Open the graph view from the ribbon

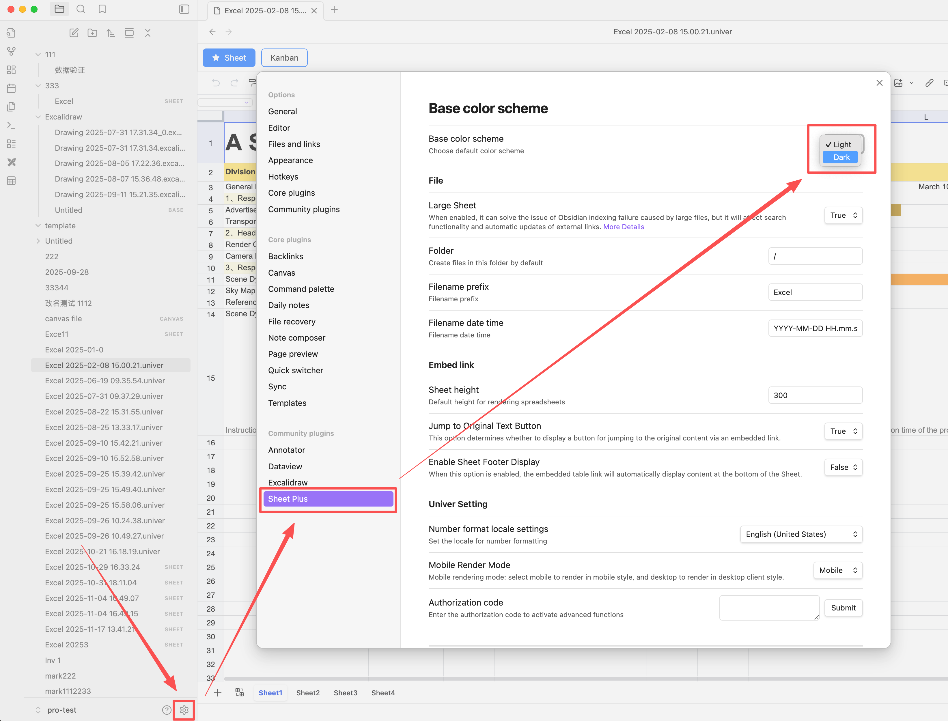coord(12,51)
